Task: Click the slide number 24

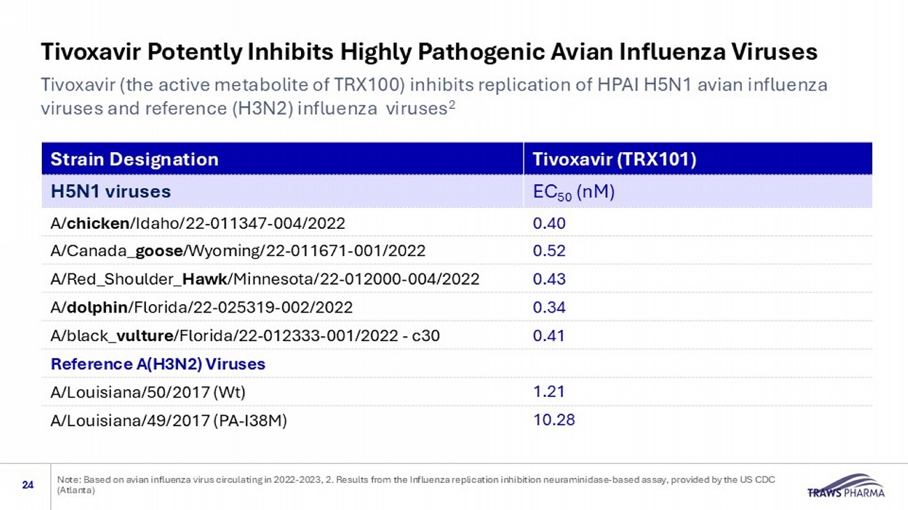Action: tap(28, 485)
